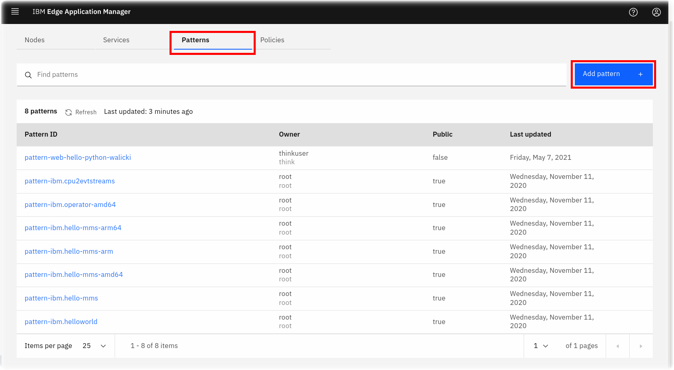Switch to the Nodes tab
674x370 pixels.
[56, 40]
